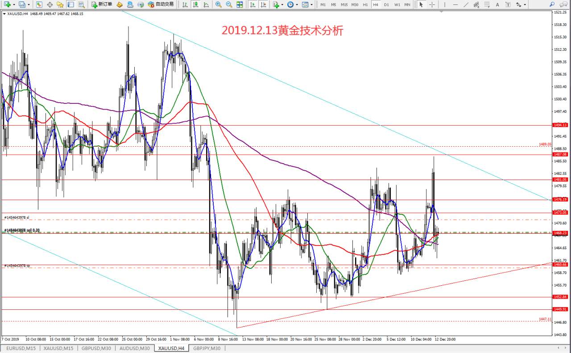Select the text tool
Screen dimensions: 571x353
497,4
